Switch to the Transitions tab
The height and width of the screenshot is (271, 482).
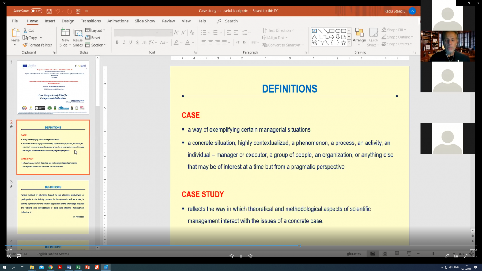(91, 21)
